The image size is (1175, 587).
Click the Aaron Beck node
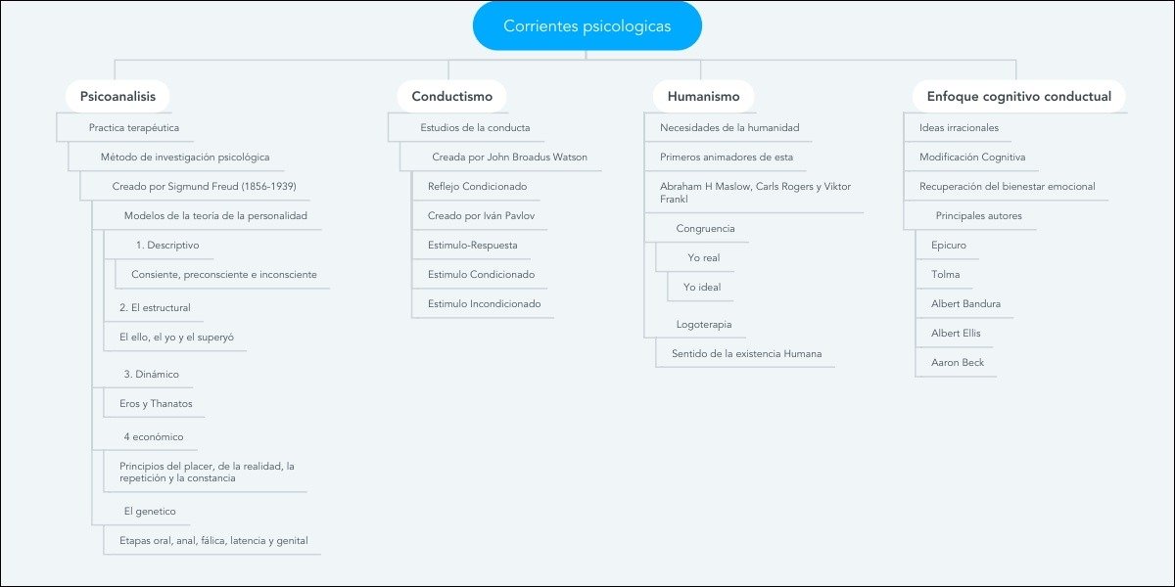958,362
